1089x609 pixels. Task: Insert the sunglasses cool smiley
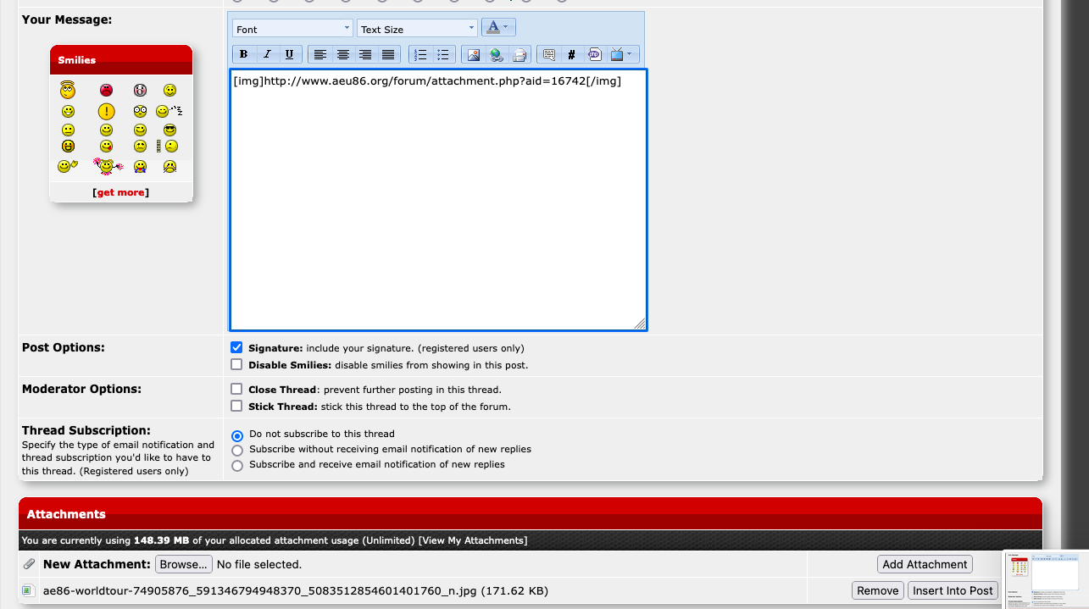click(170, 130)
